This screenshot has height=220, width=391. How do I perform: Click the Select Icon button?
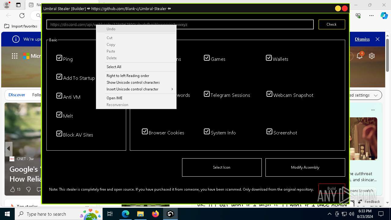coord(222,167)
